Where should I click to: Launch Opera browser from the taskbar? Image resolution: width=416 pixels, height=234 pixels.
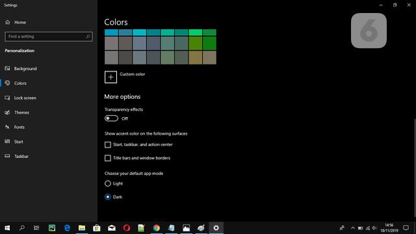[127, 228]
